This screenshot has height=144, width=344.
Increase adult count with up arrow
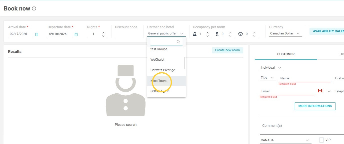pos(207,32)
